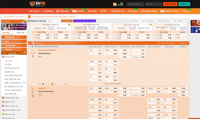Click the soccer ball icon next to Bóng đá (391)

coord(3,57)
